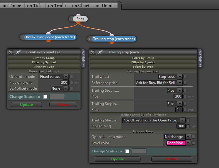
Task: Click Delete in Break even point panel
Action: 63,105
